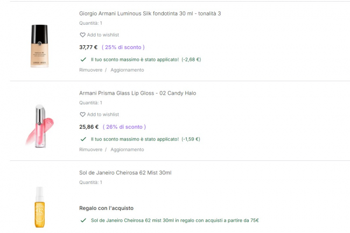Screen dimensions: 350x233
Task: Click the green checkmark beside the -2,68 € discount
Action: click(x=83, y=59)
